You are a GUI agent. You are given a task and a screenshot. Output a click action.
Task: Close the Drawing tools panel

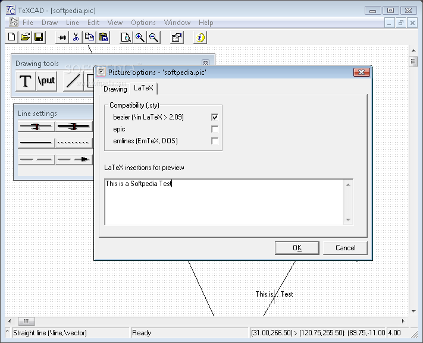coord(205,63)
